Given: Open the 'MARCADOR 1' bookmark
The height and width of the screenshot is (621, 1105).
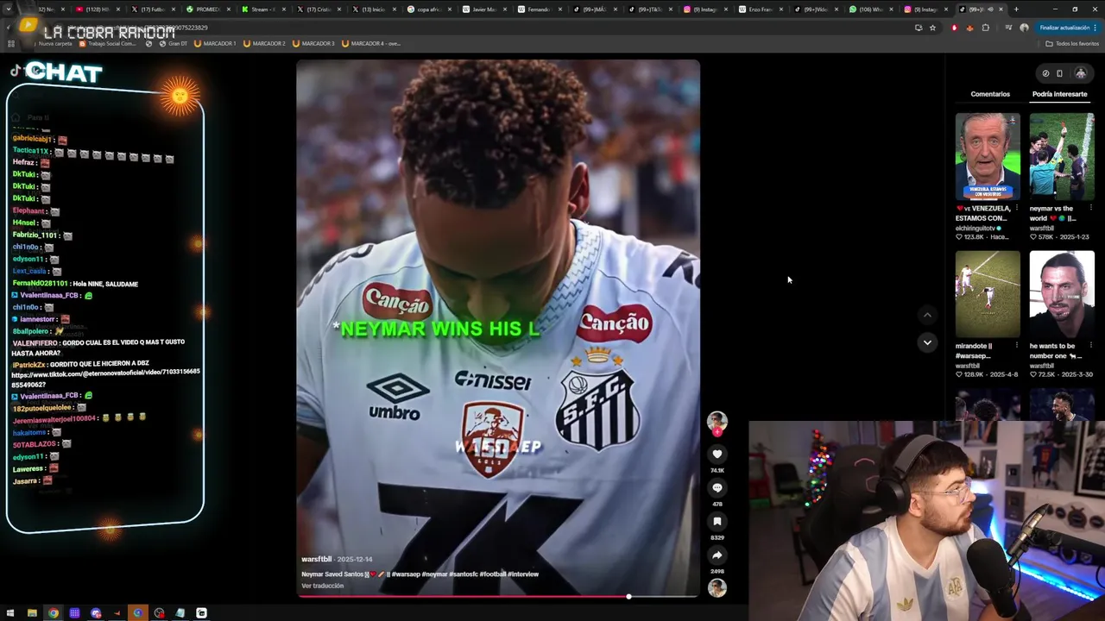Looking at the screenshot, I should pyautogui.click(x=215, y=43).
